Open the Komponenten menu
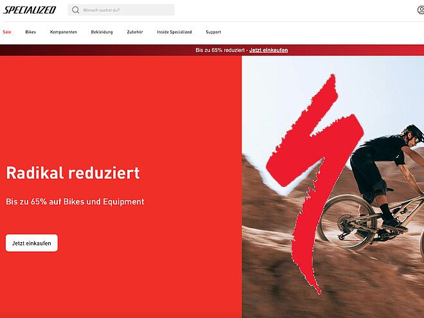Screen dimensions: 424x318 click(64, 32)
